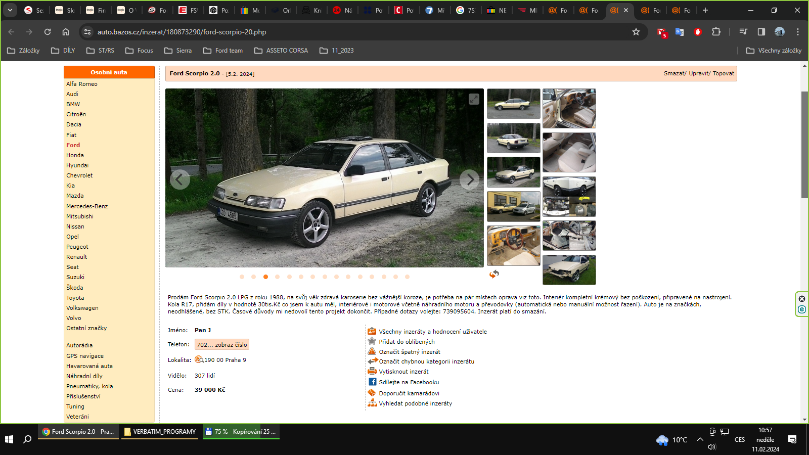The height and width of the screenshot is (455, 809).
Task: Select the Škoda category in the sidebar
Action: pyautogui.click(x=75, y=287)
